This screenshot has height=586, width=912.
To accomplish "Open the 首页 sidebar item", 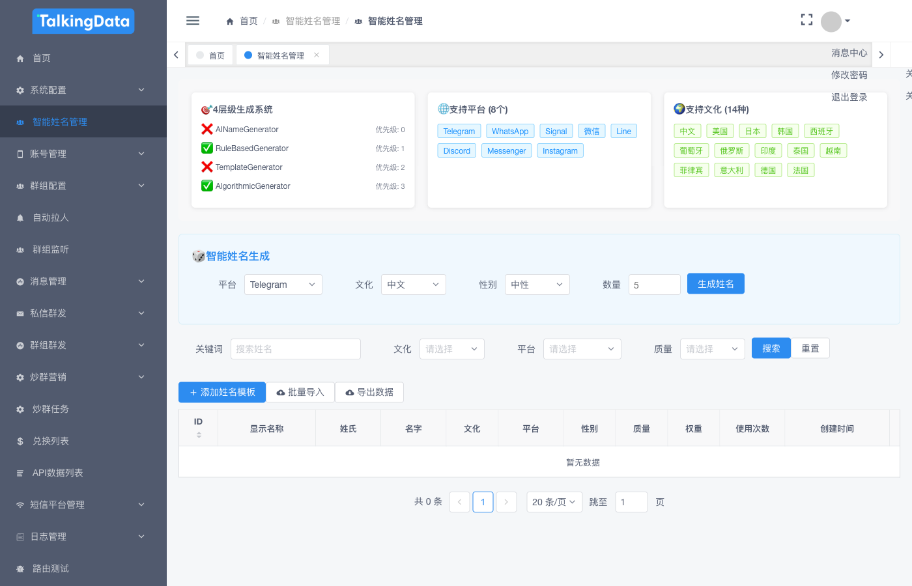I will (x=42, y=58).
